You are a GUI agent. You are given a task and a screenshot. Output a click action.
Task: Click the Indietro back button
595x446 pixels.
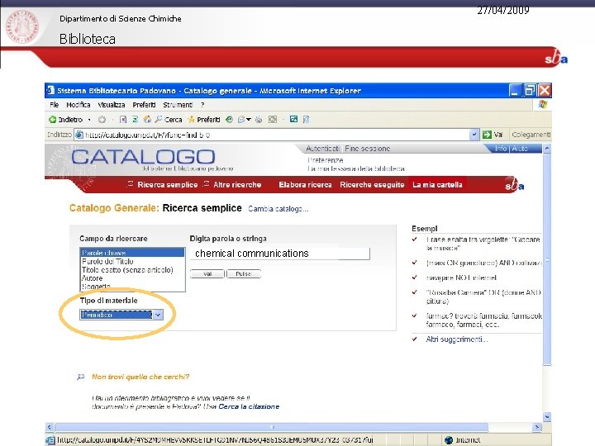coord(65,120)
